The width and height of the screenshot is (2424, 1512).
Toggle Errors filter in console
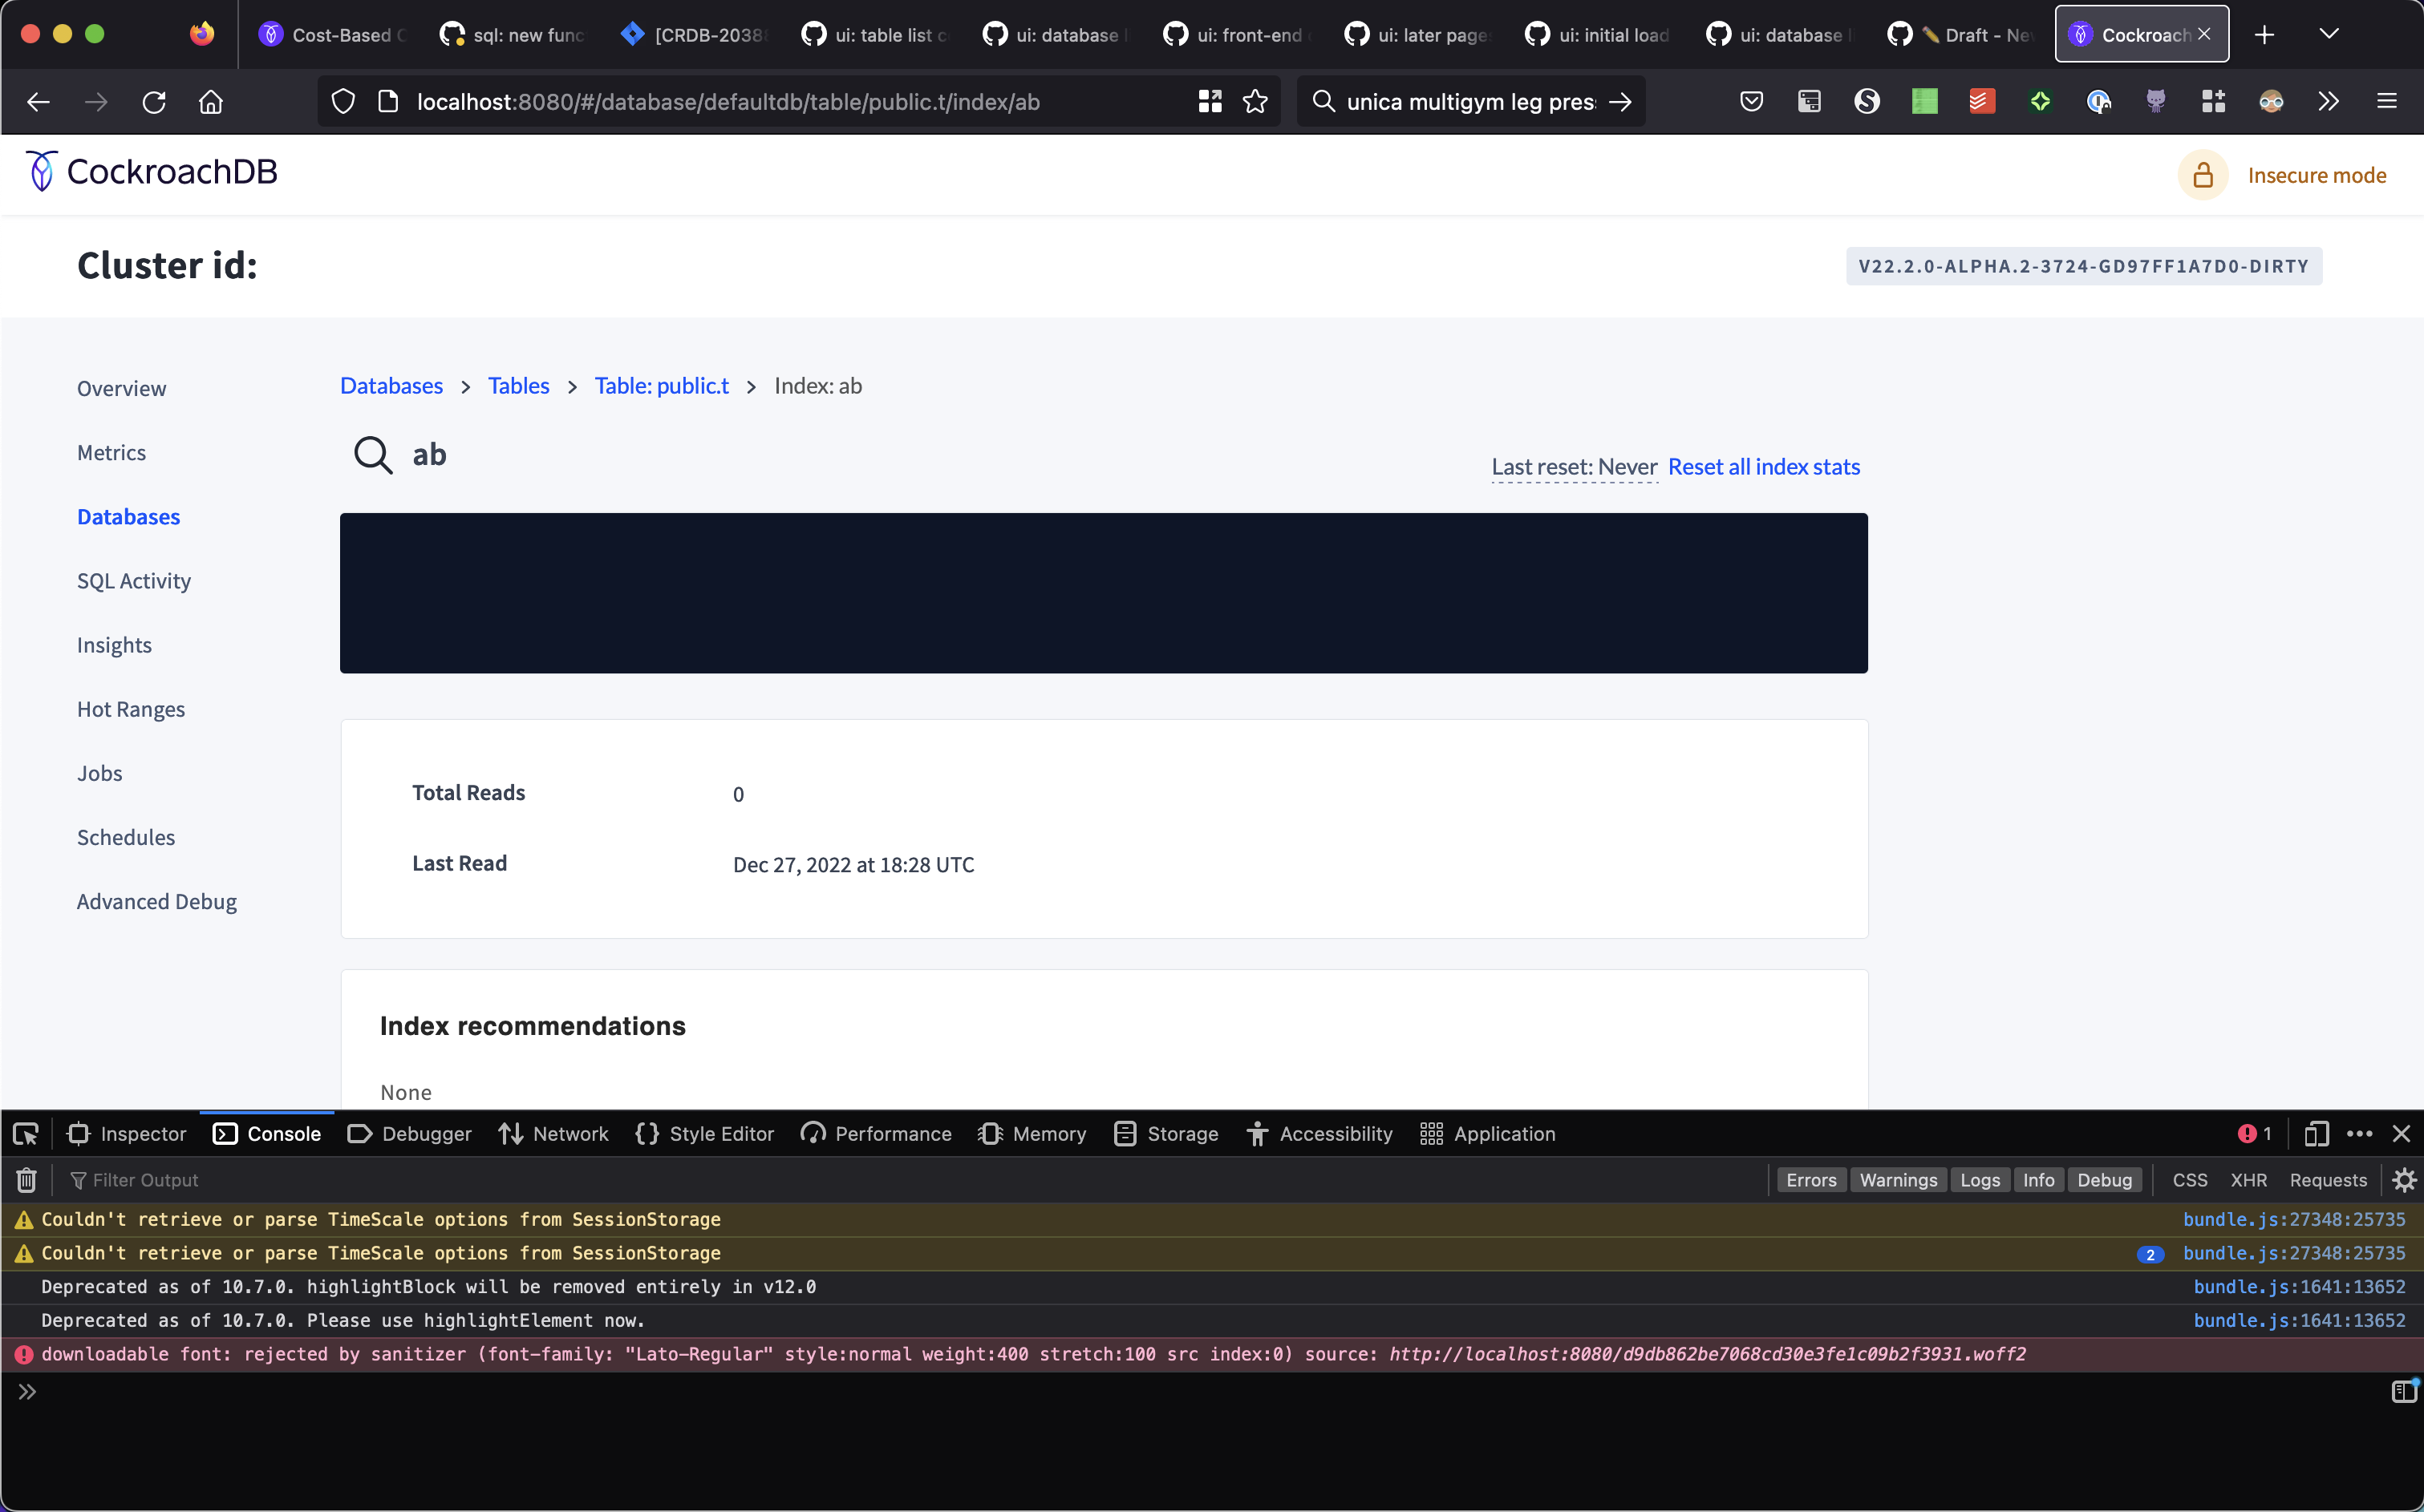pos(1812,1181)
